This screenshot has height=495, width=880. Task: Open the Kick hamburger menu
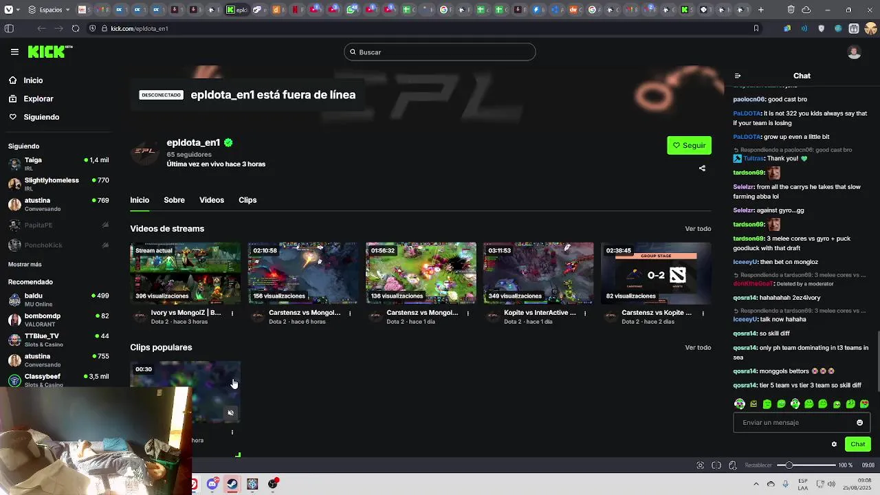(14, 52)
